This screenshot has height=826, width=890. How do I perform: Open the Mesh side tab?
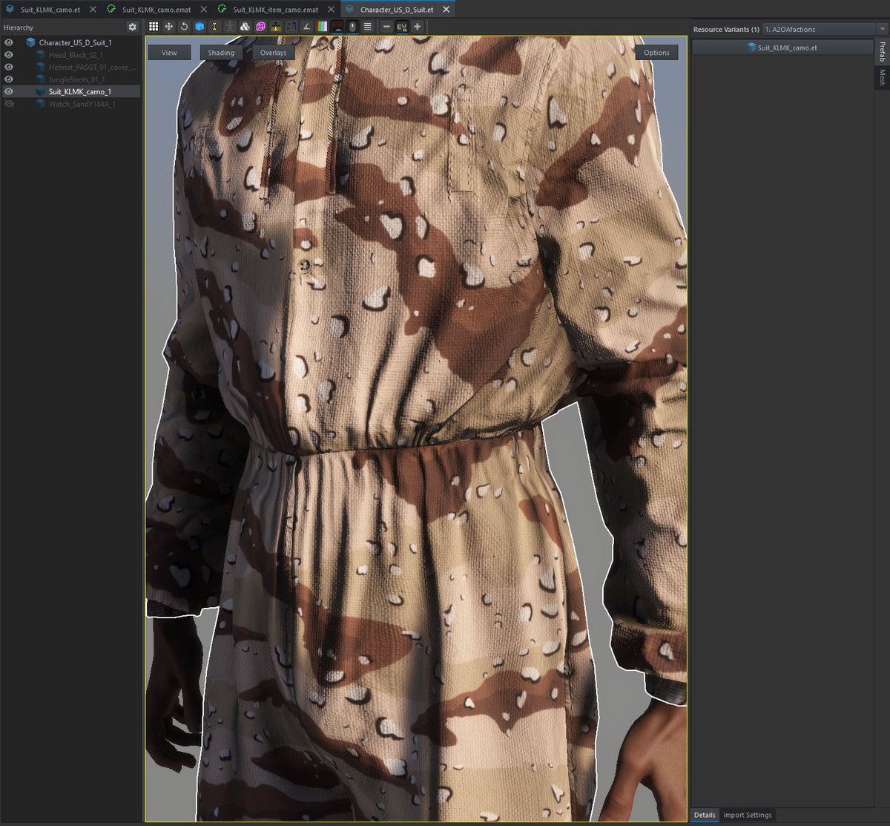click(882, 77)
